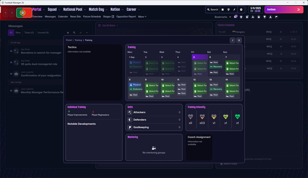Select the Tasks (0) filter
This screenshot has width=308, height=178.
pyautogui.click(x=29, y=33)
